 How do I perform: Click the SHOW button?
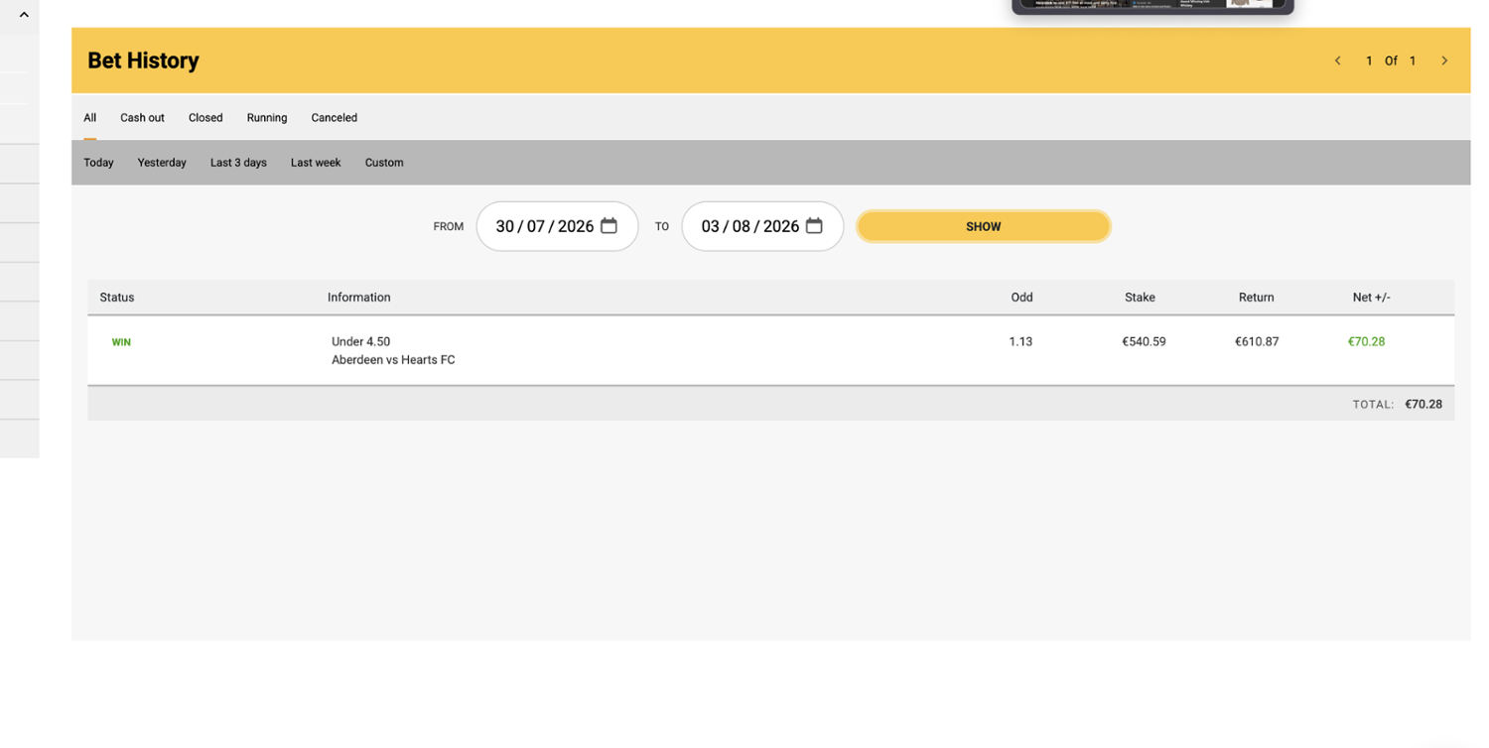[983, 226]
